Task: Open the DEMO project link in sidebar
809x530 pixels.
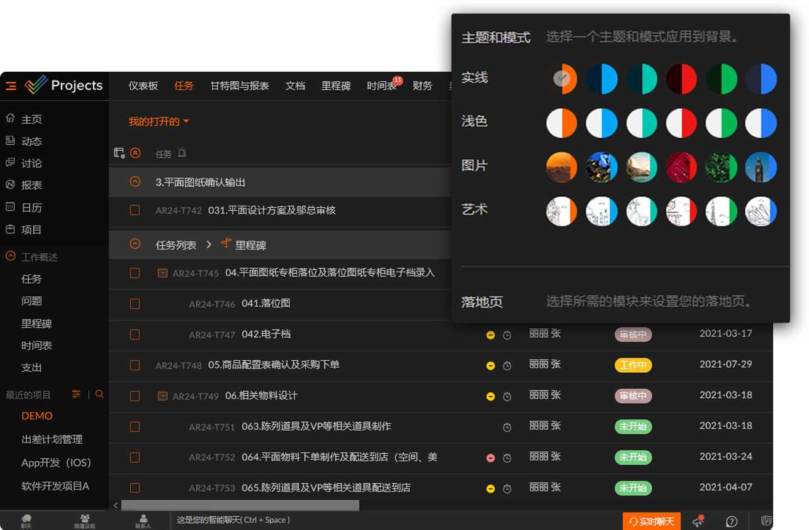Action: (37, 416)
